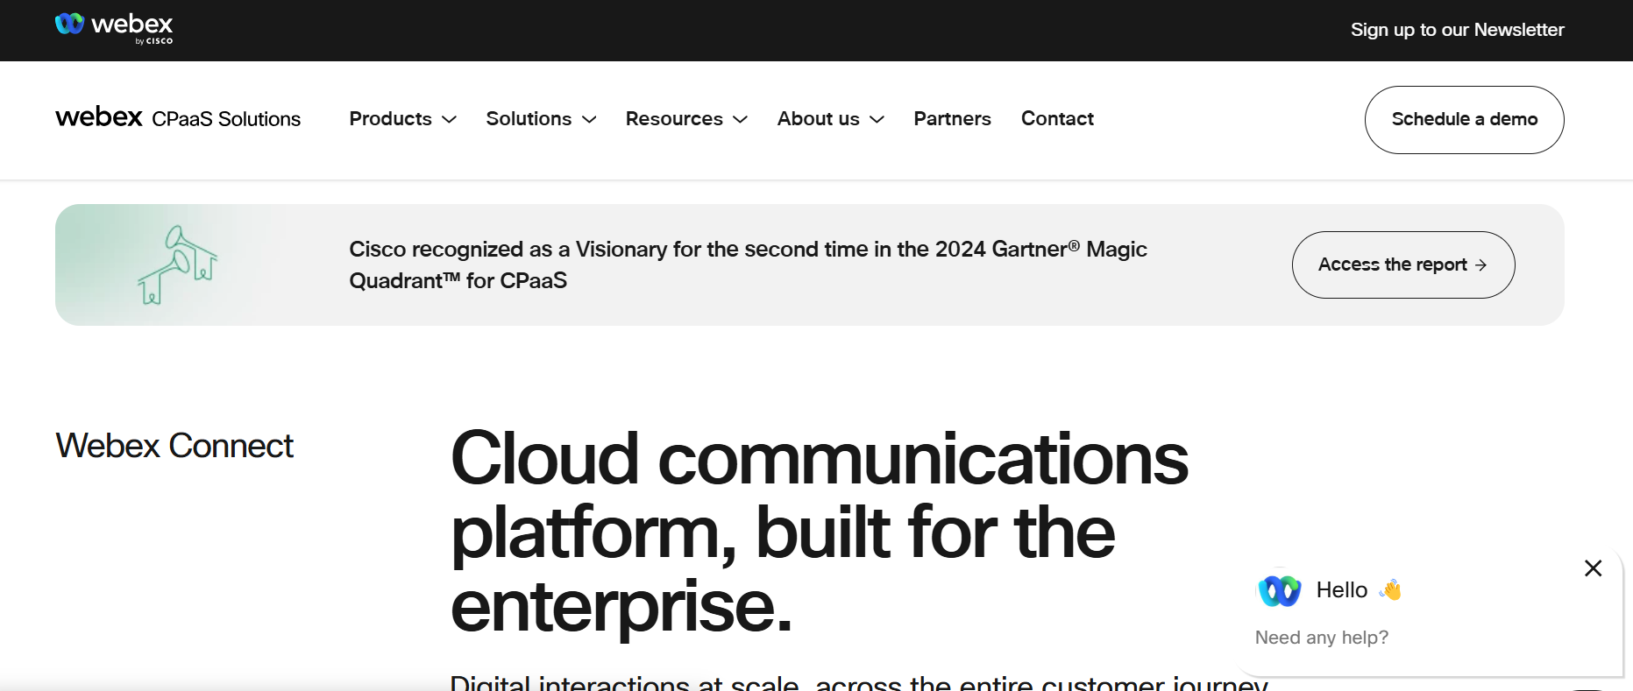Expand the Products dropdown chevron
This screenshot has width=1633, height=691.
[450, 120]
